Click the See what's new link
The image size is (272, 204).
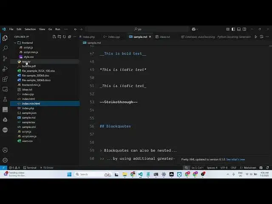[x=235, y=159]
